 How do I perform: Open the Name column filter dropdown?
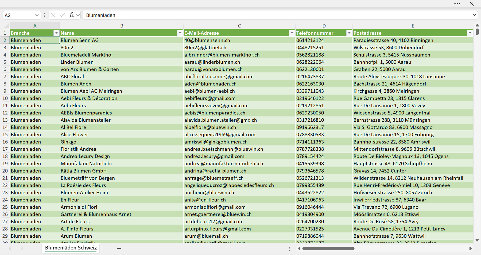(x=180, y=33)
